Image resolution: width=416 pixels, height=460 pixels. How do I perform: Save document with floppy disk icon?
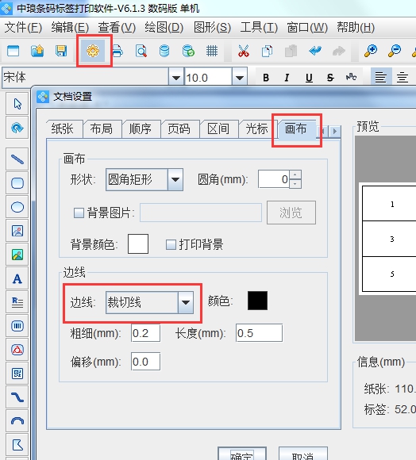[61, 51]
